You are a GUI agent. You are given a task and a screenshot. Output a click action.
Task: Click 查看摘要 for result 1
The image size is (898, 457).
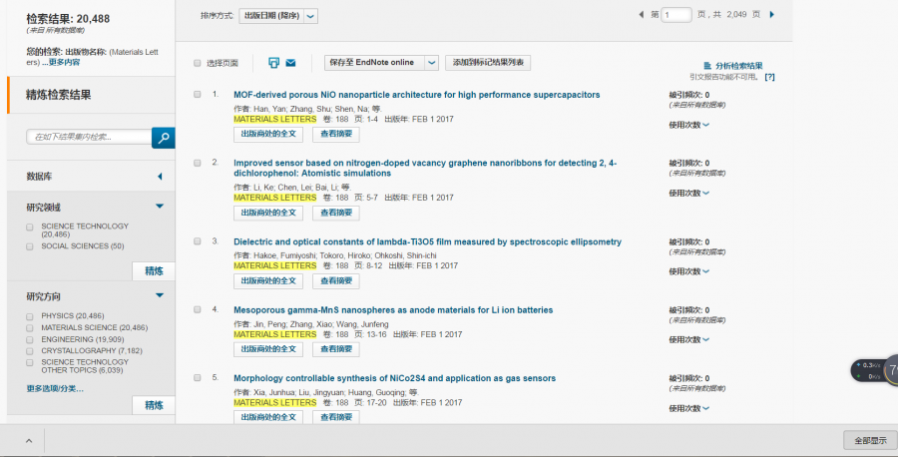pos(336,134)
